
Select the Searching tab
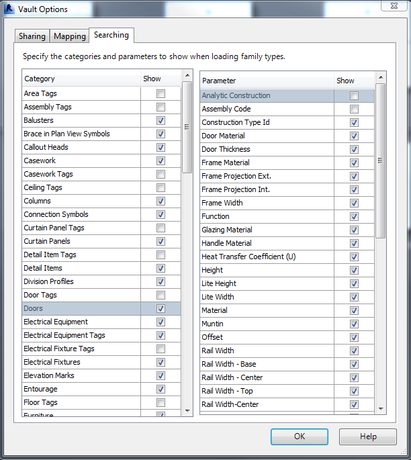[x=111, y=35]
